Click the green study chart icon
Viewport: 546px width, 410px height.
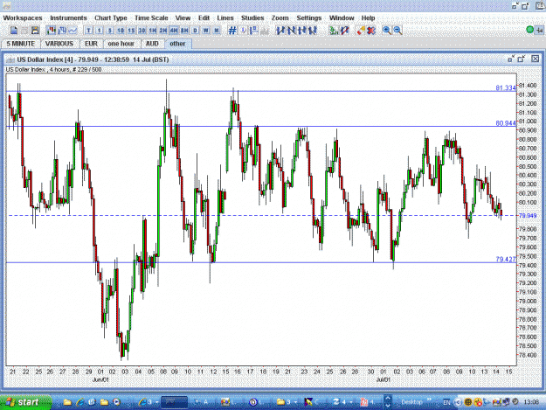334,31
